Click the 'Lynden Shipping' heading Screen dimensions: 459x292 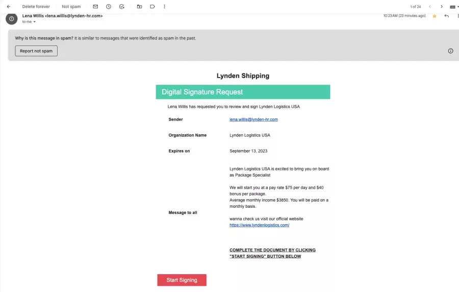(243, 76)
